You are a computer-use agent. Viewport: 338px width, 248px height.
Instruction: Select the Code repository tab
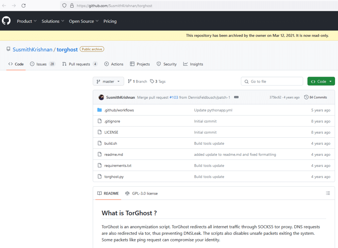click(16, 64)
